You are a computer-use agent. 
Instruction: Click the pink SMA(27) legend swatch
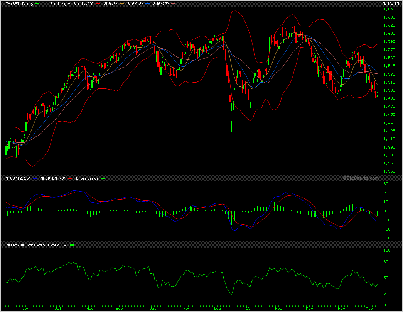(174, 4)
